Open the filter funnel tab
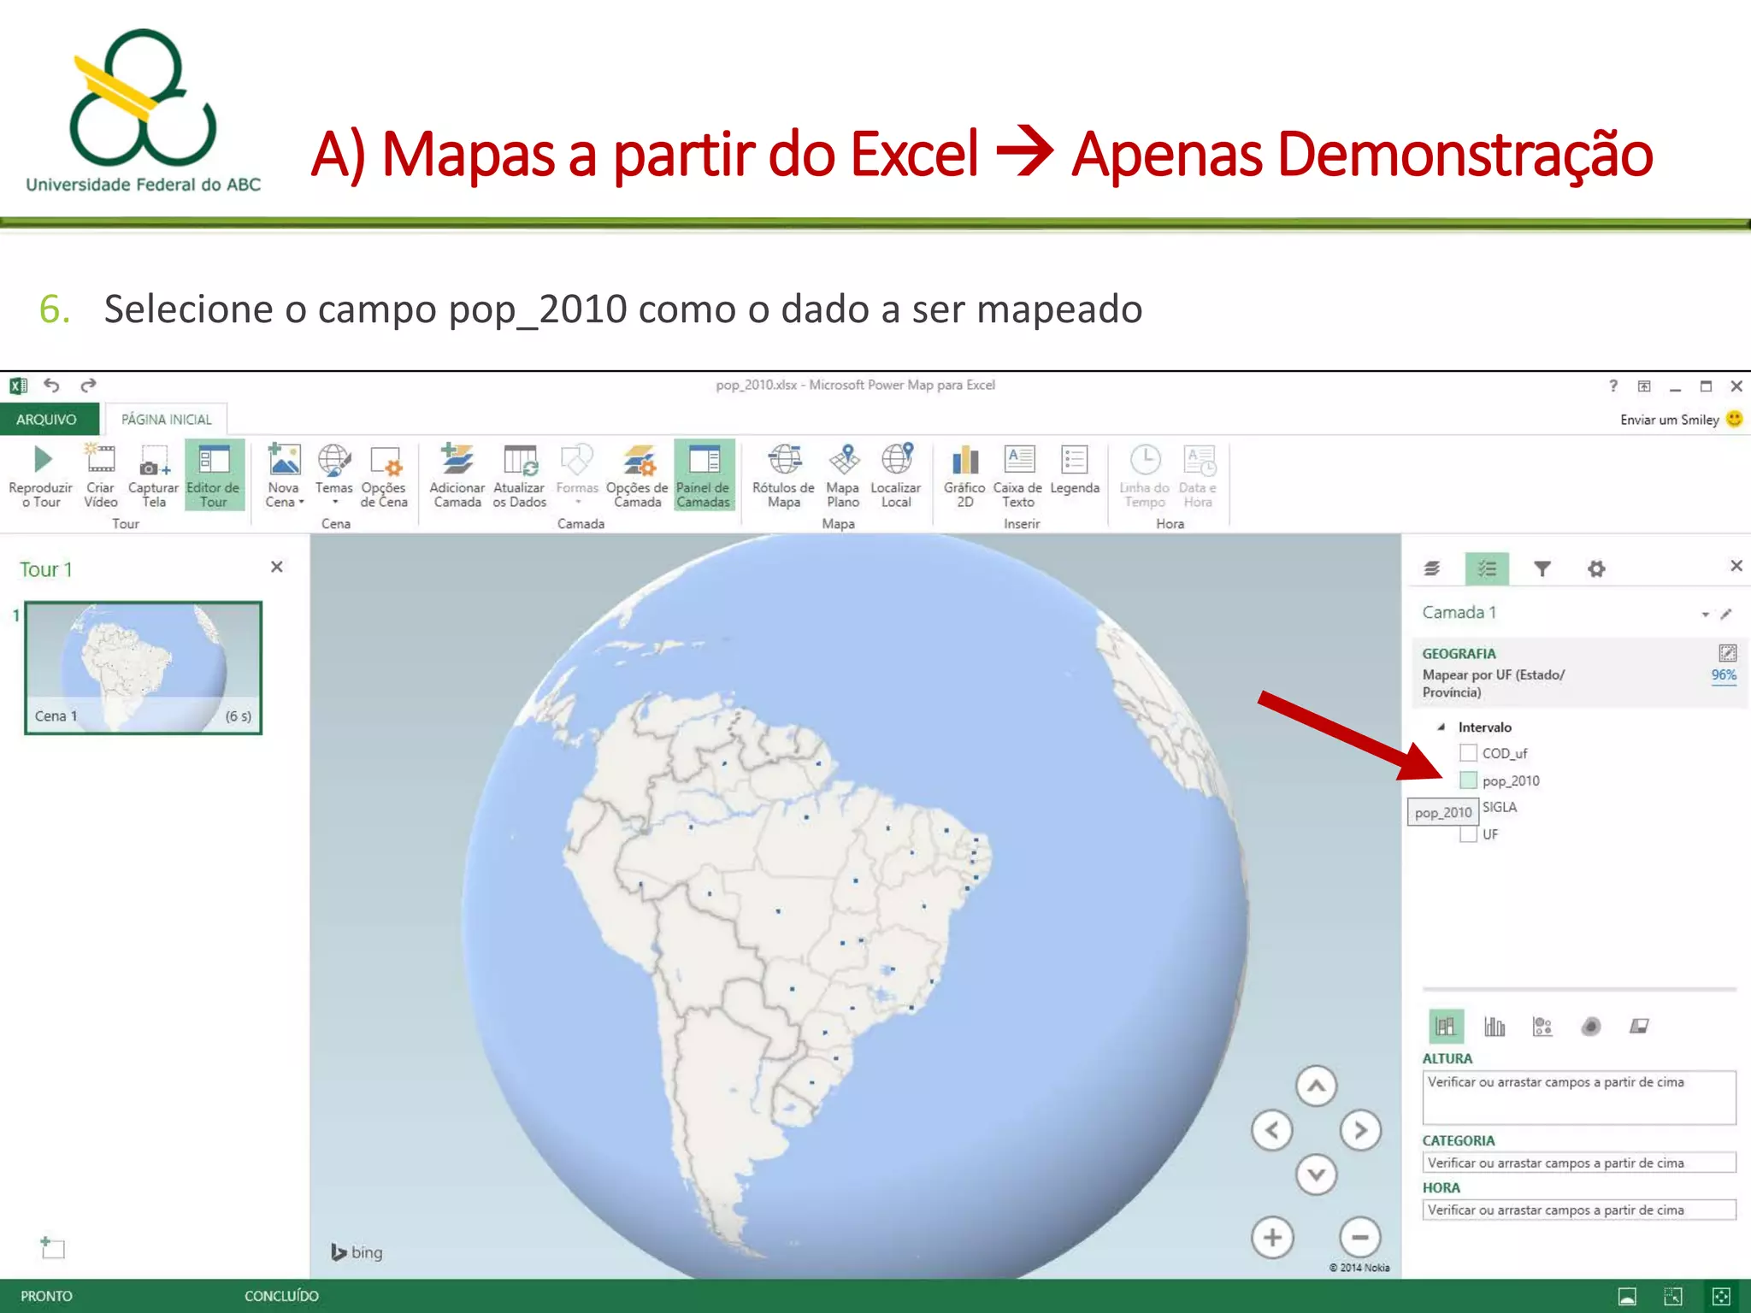 pos(1542,568)
